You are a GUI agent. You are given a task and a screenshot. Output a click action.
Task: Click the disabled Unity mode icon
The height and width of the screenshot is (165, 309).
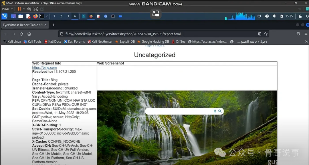click(x=42, y=9)
